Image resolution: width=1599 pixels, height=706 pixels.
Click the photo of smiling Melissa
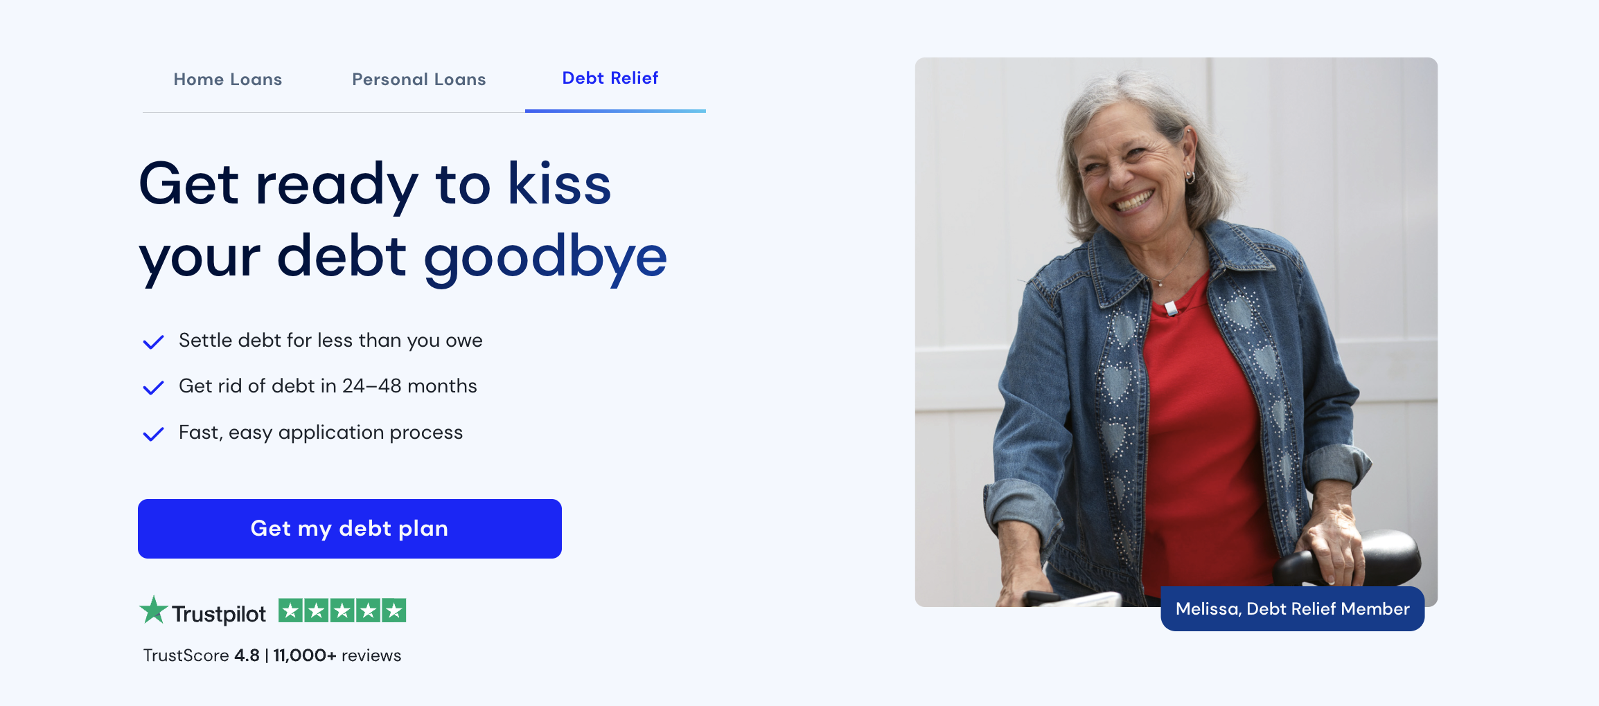pyautogui.click(x=1176, y=332)
